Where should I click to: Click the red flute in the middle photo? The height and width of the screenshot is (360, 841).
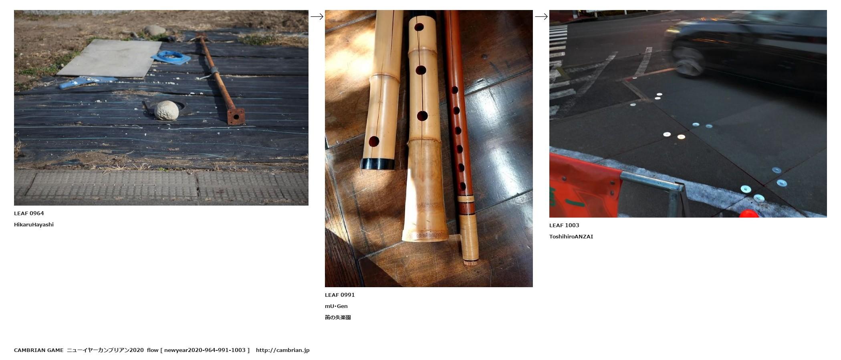(x=460, y=136)
